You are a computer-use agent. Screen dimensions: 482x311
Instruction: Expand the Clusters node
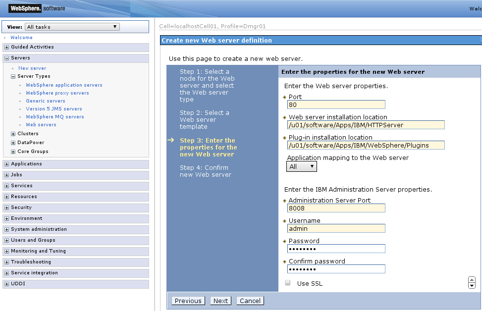tap(13, 134)
